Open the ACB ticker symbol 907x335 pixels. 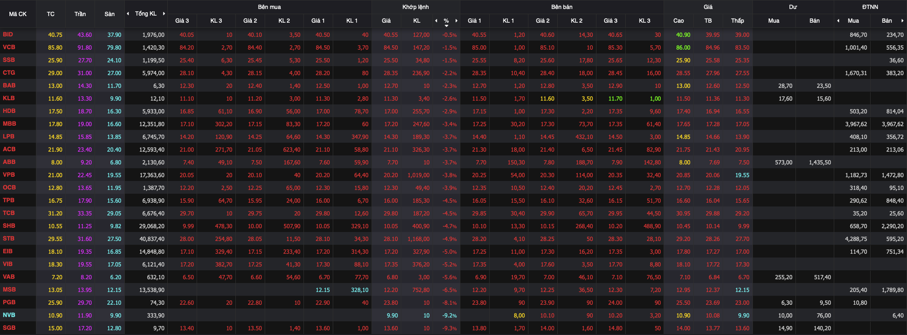click(x=9, y=149)
